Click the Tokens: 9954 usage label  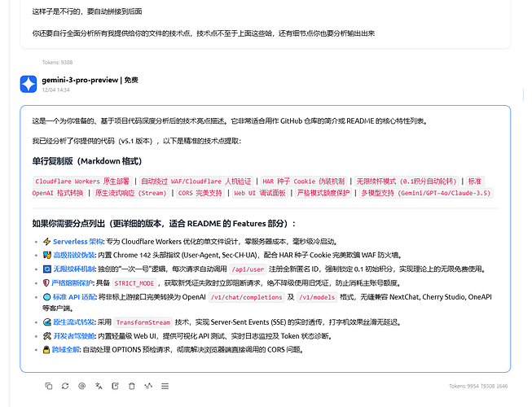(x=478, y=386)
